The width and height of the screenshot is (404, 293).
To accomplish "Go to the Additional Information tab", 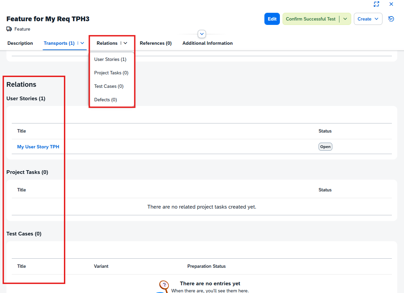I will coord(208,43).
